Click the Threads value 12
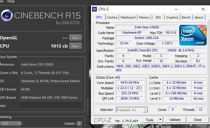 201,110
